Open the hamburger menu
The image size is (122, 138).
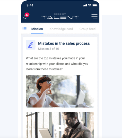tap(94, 16)
